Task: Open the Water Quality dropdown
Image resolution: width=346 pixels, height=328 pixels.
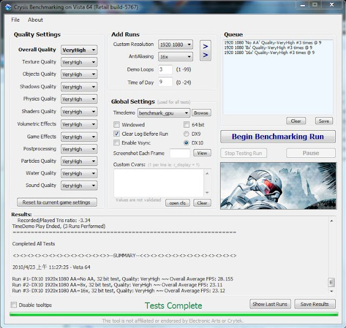Action: point(79,173)
